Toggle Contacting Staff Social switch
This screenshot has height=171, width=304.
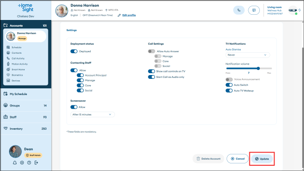point(80,90)
